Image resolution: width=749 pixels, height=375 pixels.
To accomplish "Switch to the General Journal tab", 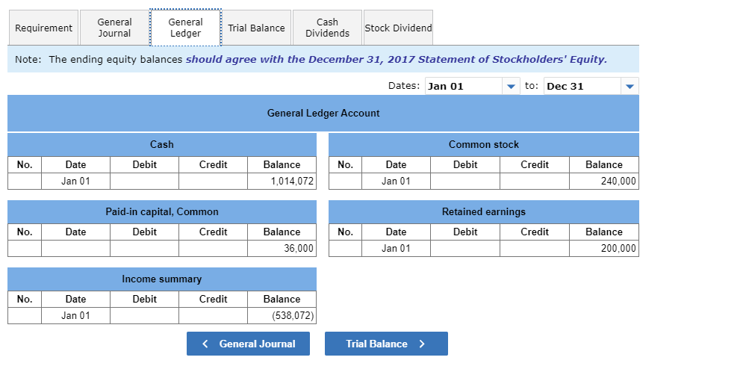I will point(114,28).
